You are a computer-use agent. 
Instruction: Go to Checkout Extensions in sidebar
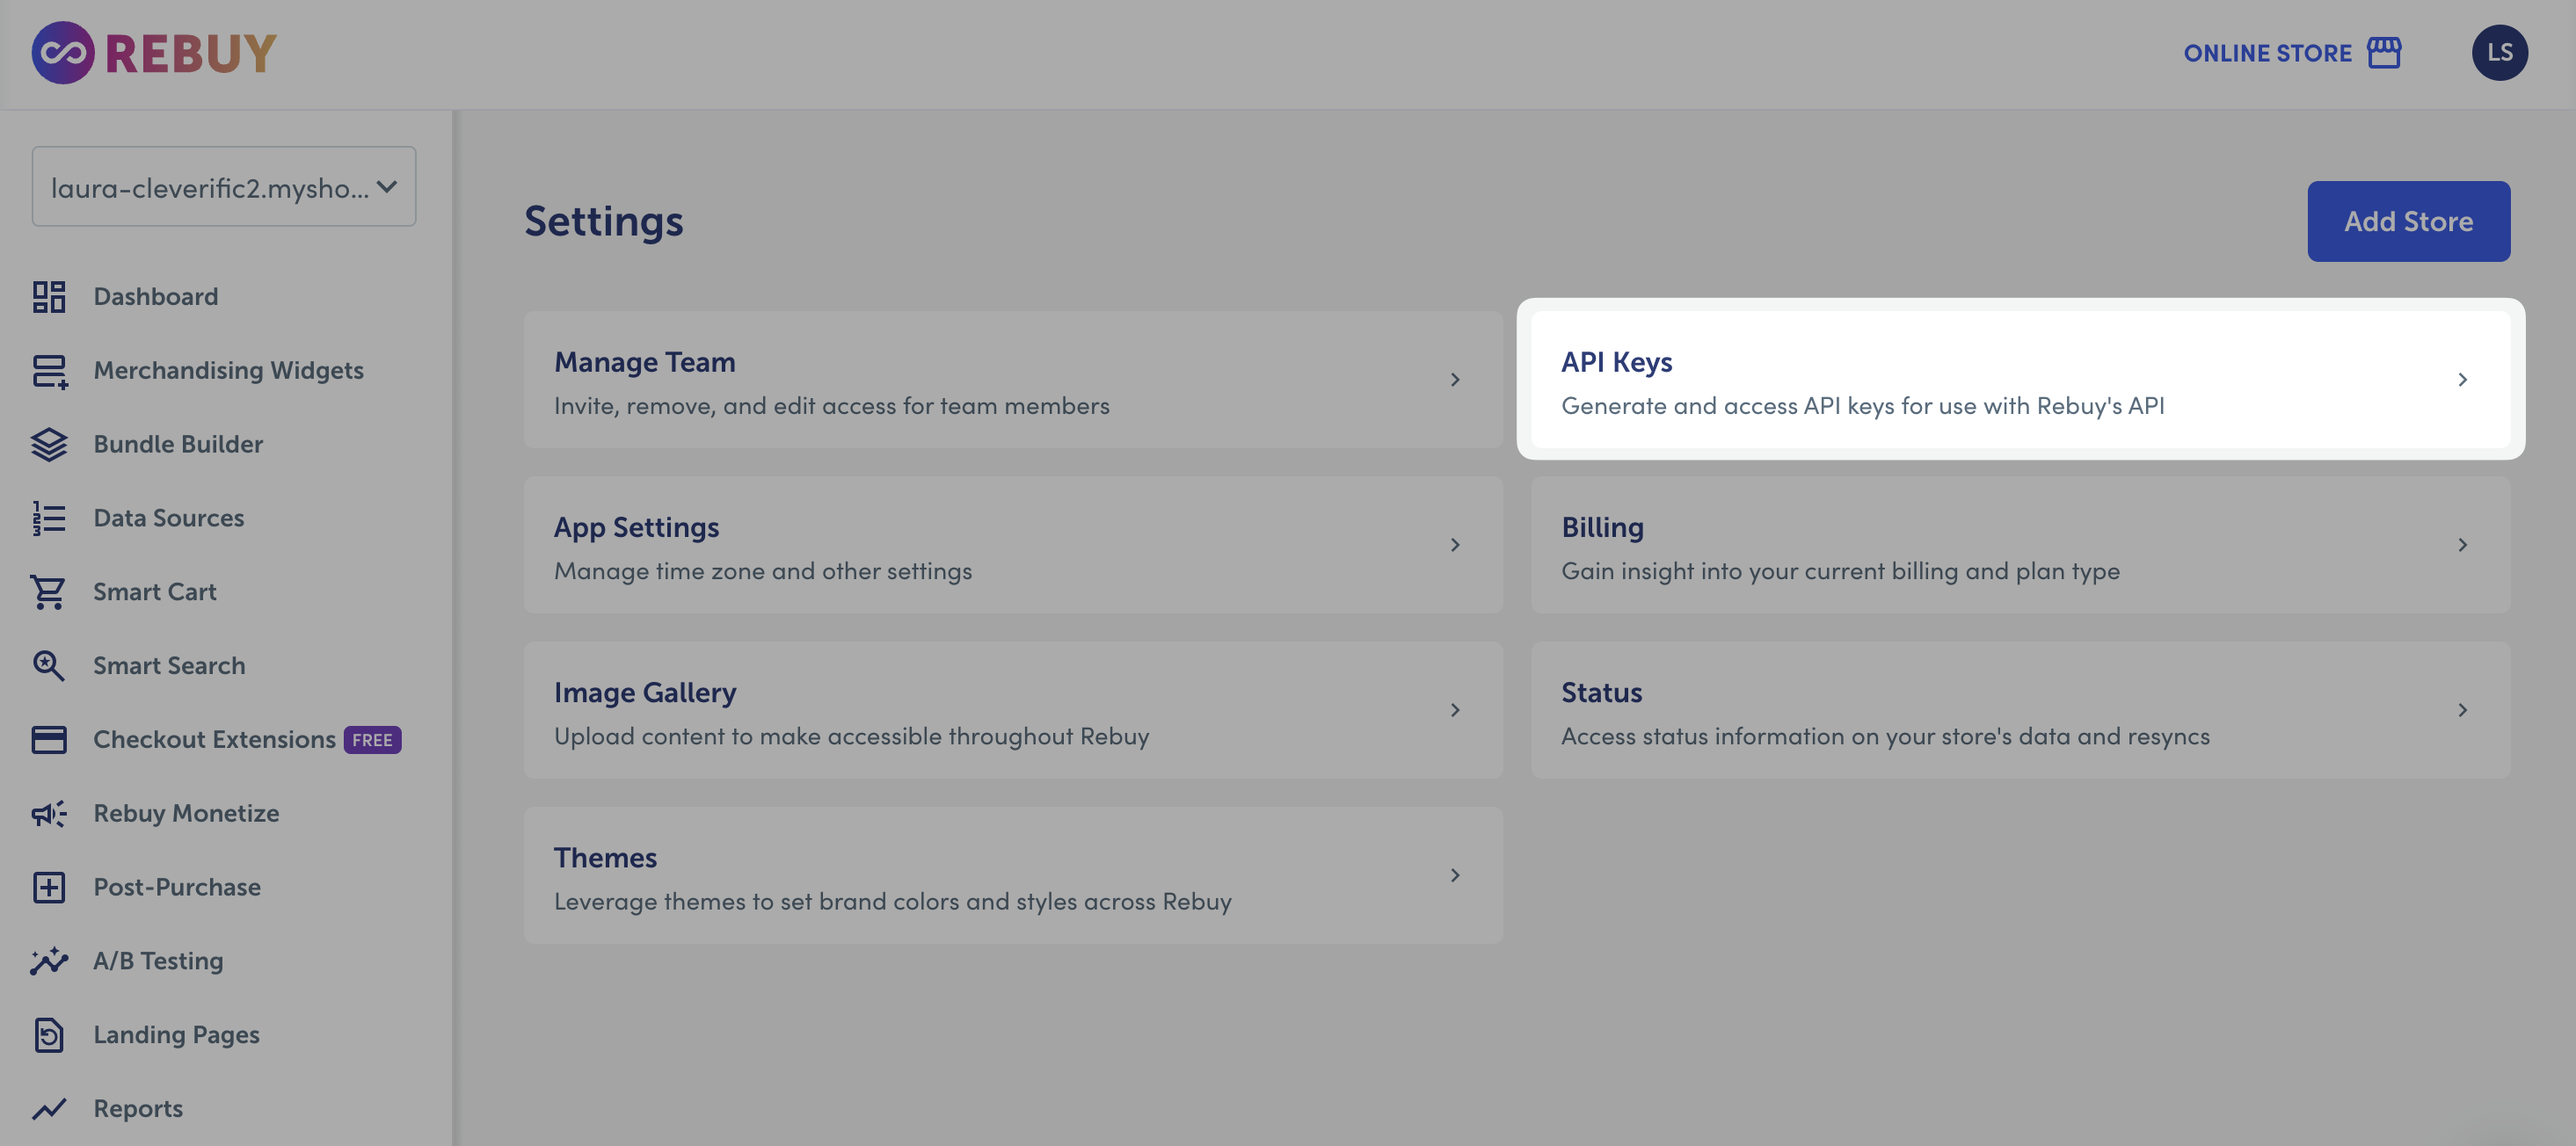214,740
